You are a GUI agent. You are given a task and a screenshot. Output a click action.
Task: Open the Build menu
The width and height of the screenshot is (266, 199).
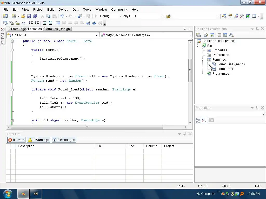click(x=51, y=10)
